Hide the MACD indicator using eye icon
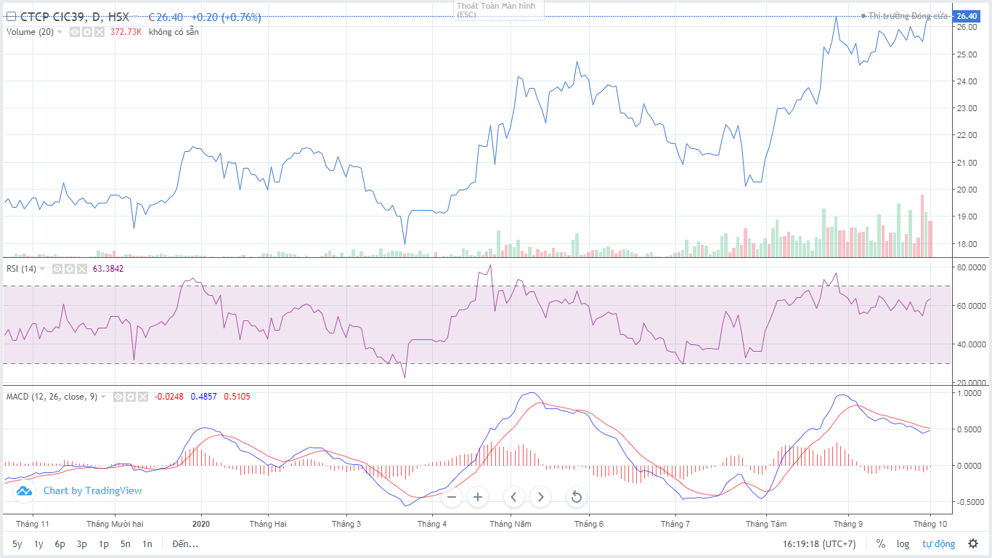Image resolution: width=992 pixels, height=558 pixels. [x=118, y=397]
